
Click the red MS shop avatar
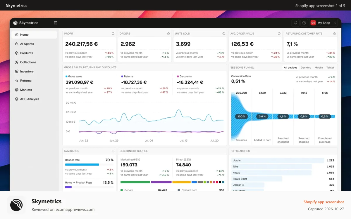[x=313, y=23]
